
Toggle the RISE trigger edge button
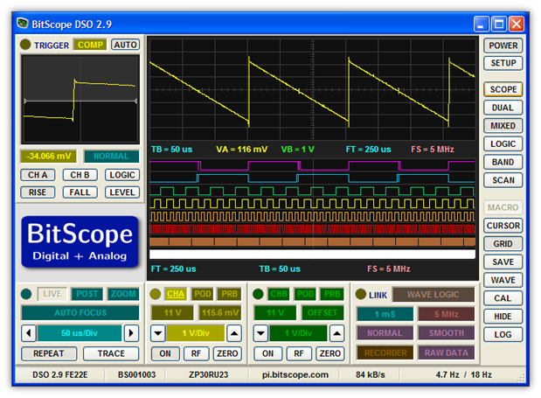tap(38, 192)
